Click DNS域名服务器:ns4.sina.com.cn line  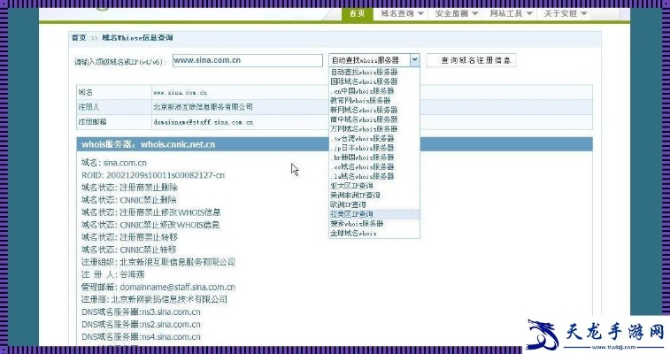pyautogui.click(x=141, y=336)
